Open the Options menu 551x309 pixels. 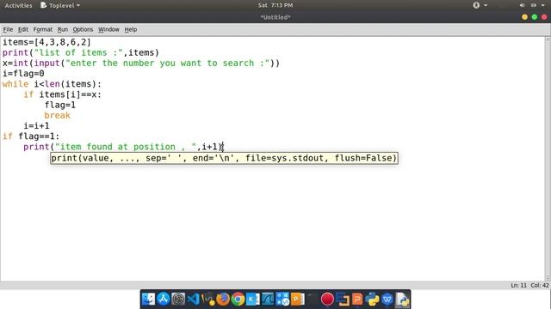[x=83, y=29]
